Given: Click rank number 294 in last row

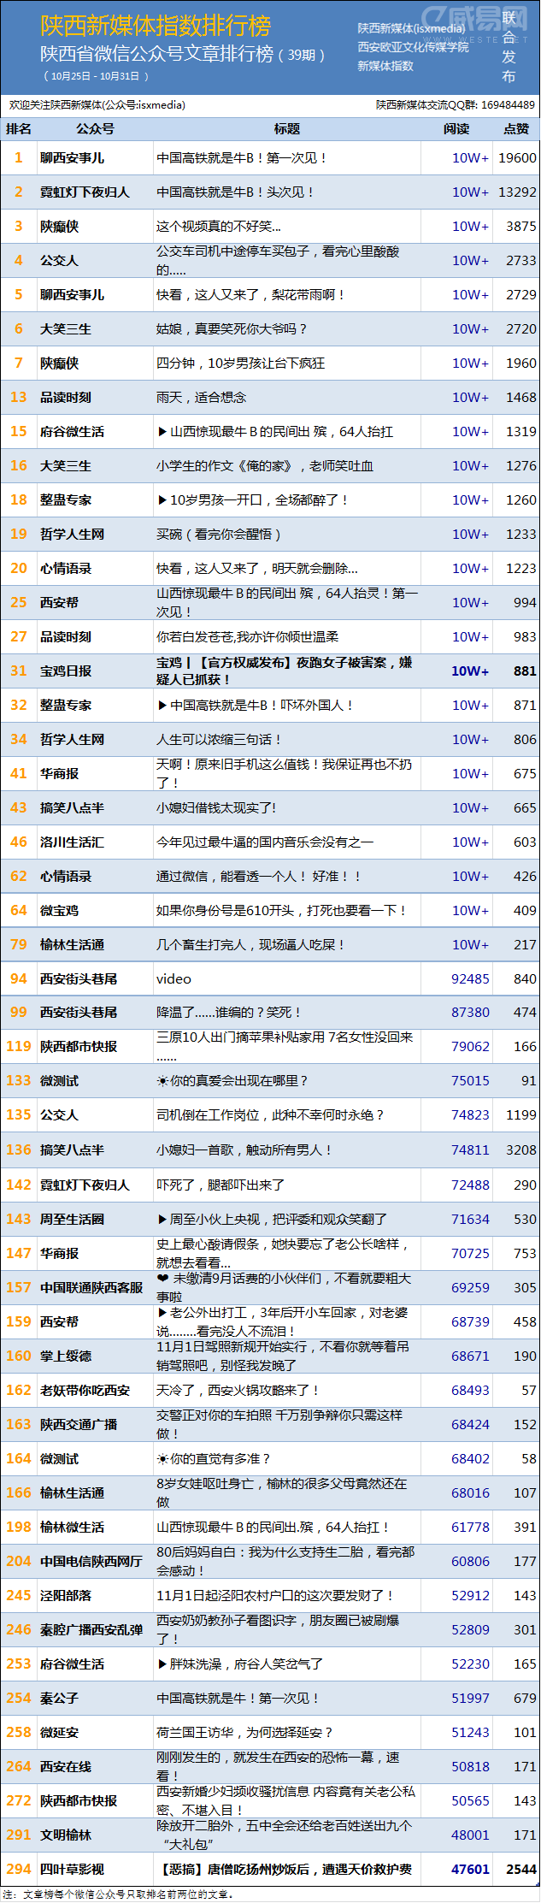Looking at the screenshot, I should coord(19,1870).
